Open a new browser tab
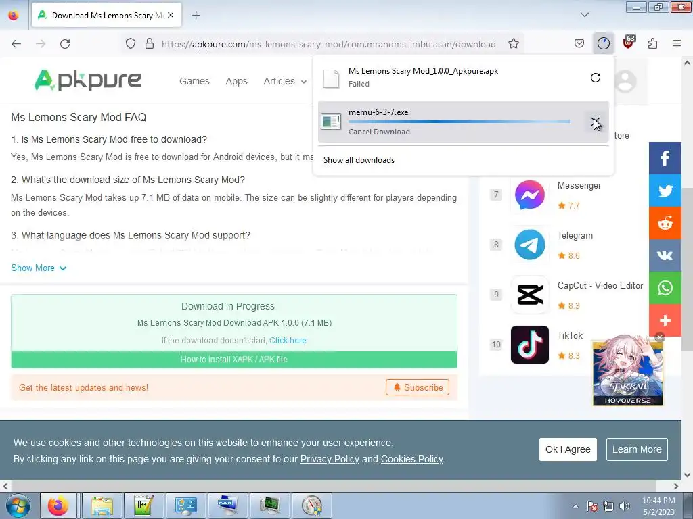Screen dimensions: 693x519 (196, 16)
